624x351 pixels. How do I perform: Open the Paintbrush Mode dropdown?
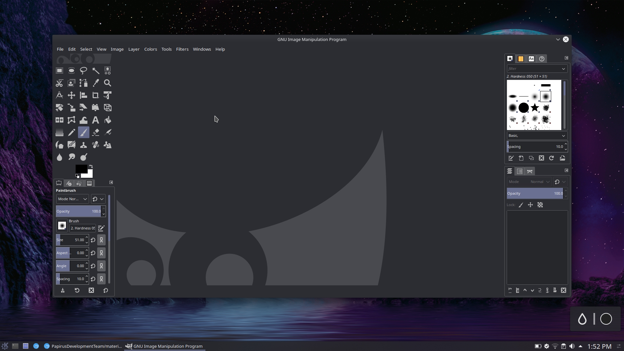pos(72,199)
